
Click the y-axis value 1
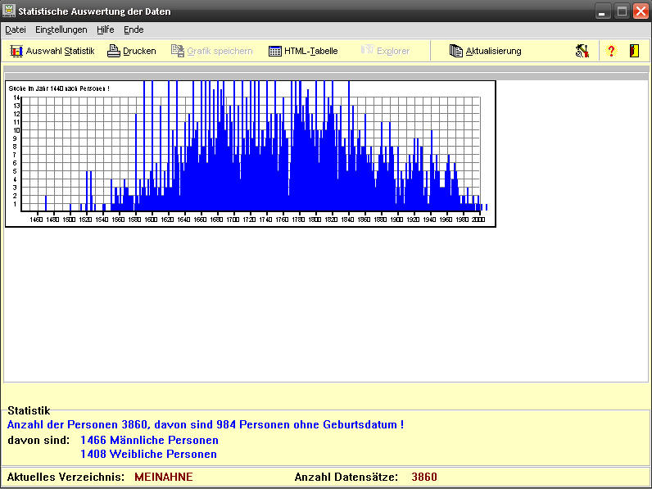16,204
